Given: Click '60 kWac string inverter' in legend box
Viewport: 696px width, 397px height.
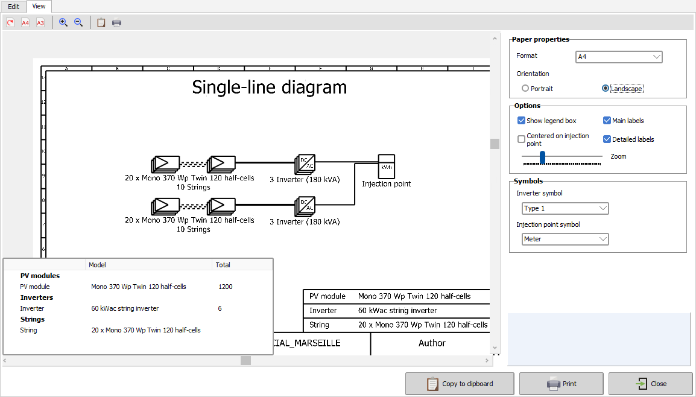Looking at the screenshot, I should point(397,311).
